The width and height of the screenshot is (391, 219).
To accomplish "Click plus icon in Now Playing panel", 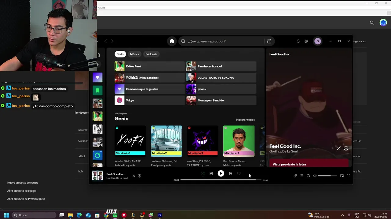I will tap(346, 148).
